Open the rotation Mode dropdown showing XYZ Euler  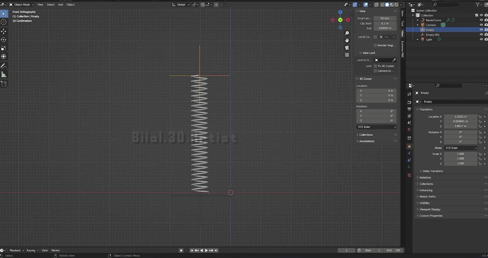click(461, 148)
